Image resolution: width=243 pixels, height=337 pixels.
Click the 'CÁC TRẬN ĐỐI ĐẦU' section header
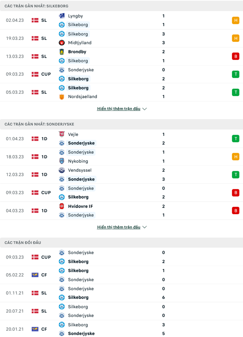pyautogui.click(x=22, y=243)
